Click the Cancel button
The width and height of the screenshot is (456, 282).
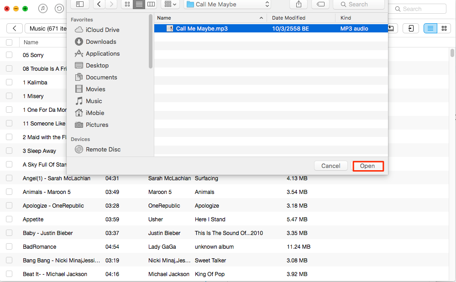click(330, 166)
